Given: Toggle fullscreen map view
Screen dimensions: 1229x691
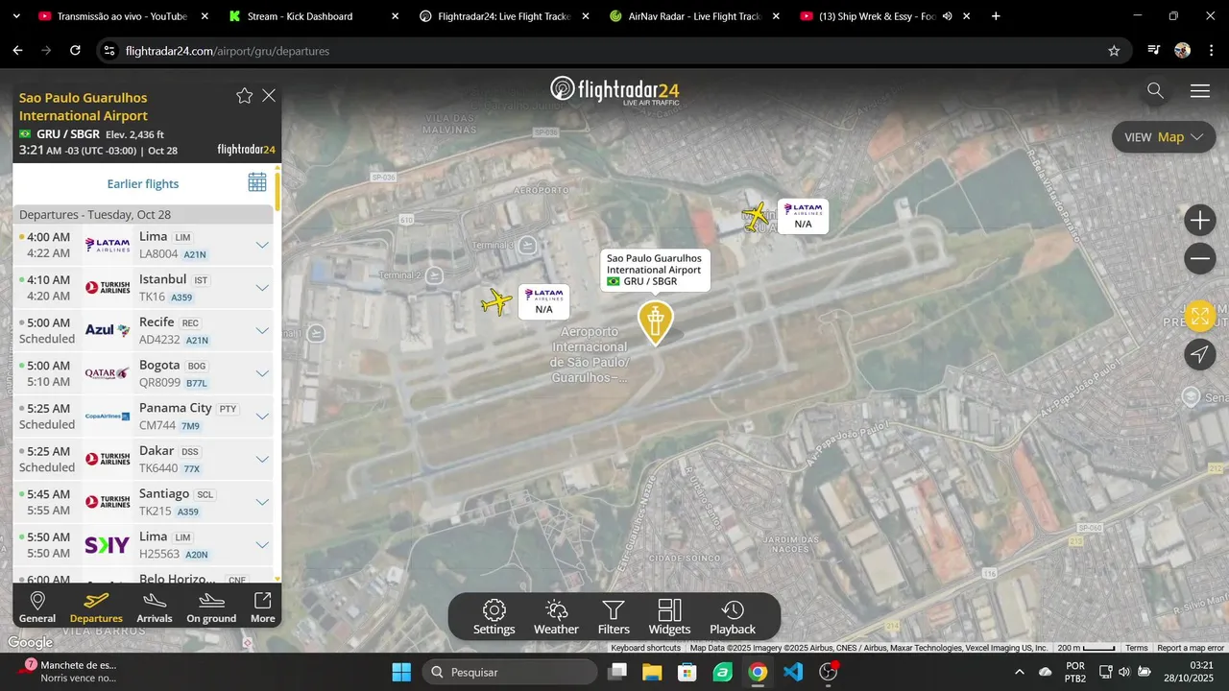Looking at the screenshot, I should click(1200, 316).
